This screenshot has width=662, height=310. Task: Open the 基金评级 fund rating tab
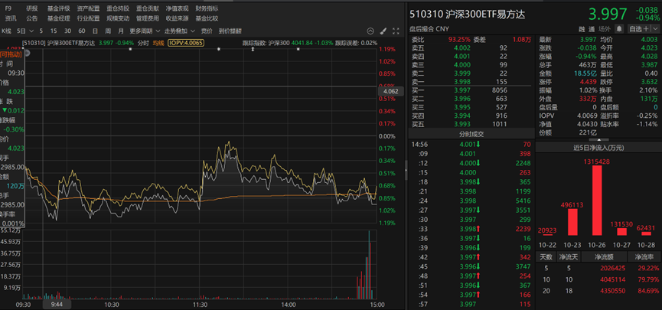[x=59, y=8]
